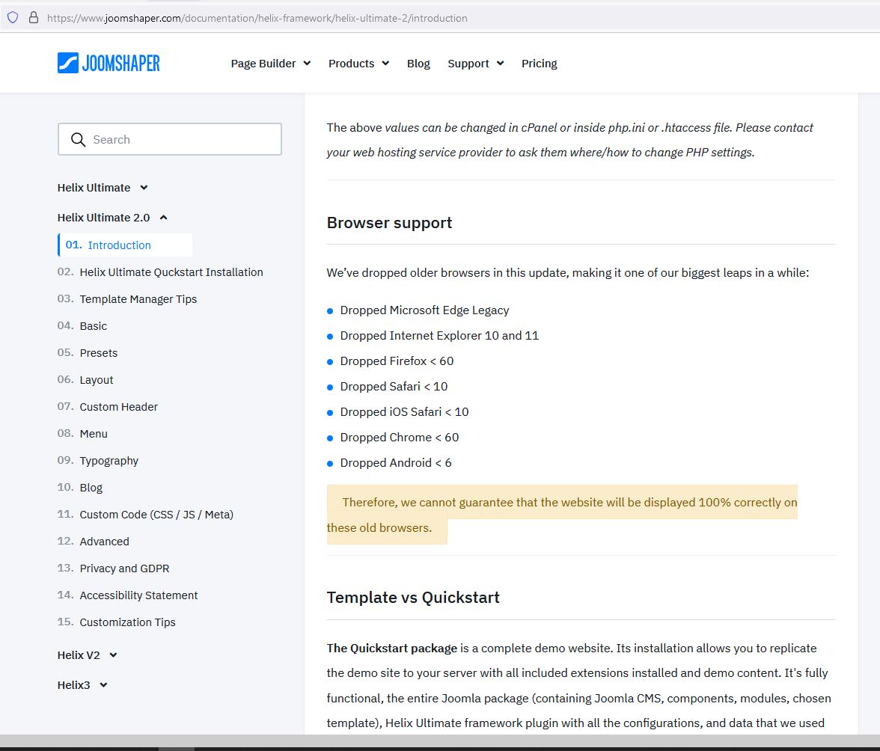The width and height of the screenshot is (880, 751).
Task: Click 'Dropped Microsoft Edge Legacy' list item
Action: point(424,310)
